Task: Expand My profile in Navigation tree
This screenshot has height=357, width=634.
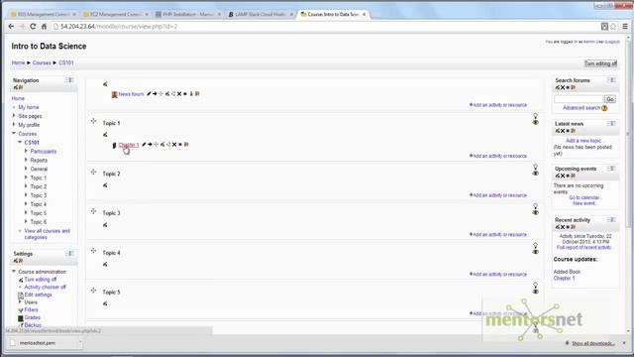Action: pos(14,125)
